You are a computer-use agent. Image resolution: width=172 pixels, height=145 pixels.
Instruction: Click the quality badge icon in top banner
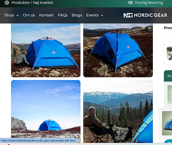7,3
